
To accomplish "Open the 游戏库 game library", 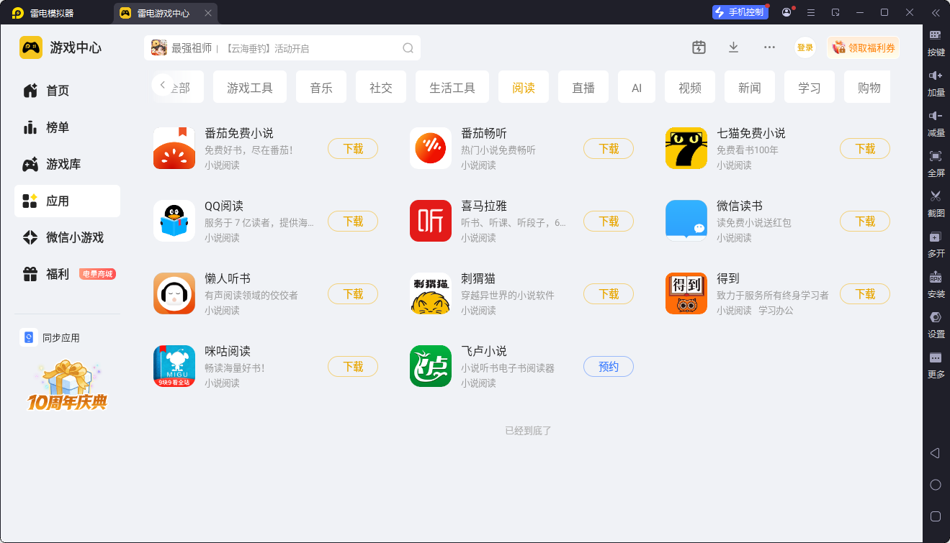I will pos(67,164).
